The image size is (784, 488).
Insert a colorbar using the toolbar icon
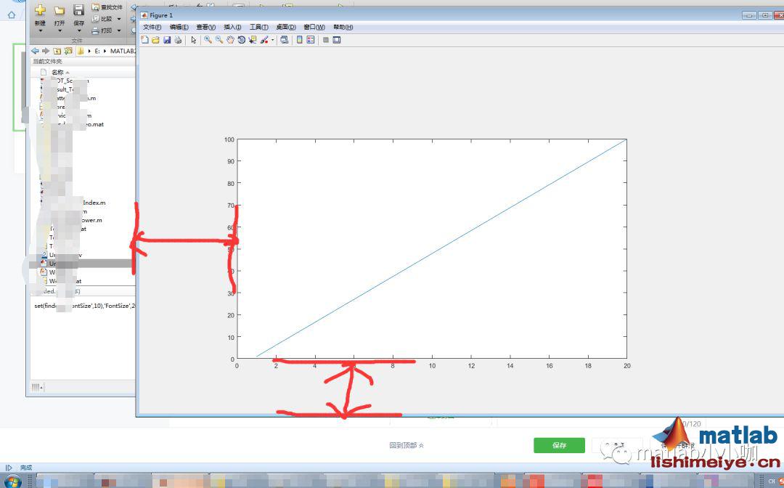(300, 40)
